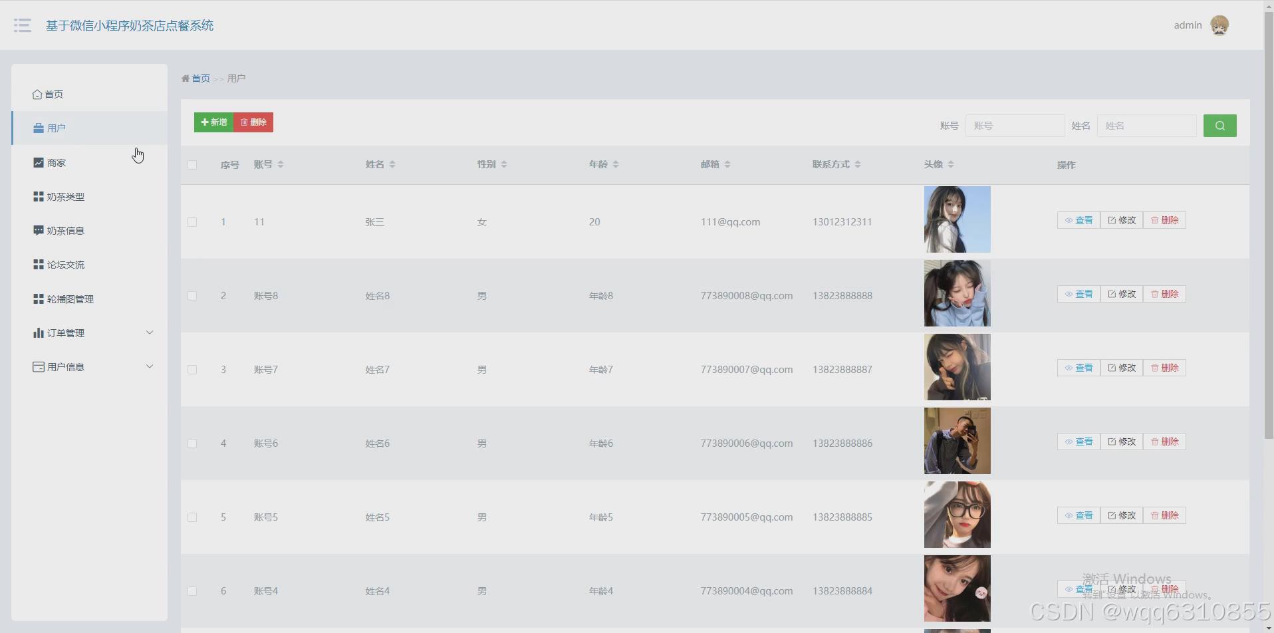Click email cell 773890008@qq.com
Image resolution: width=1274 pixels, height=633 pixels.
(746, 296)
